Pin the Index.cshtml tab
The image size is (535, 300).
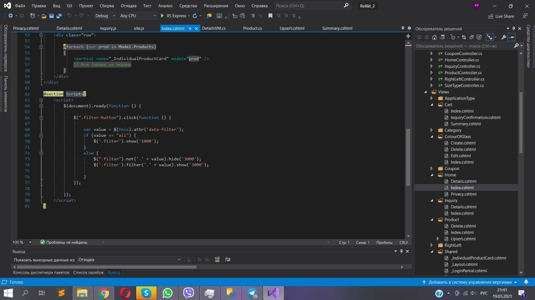point(190,28)
